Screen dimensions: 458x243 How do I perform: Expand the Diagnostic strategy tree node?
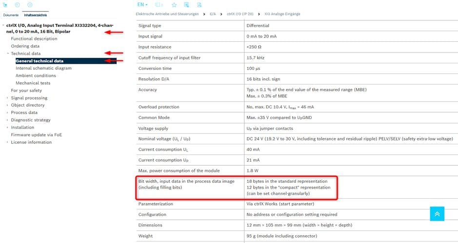[7, 120]
